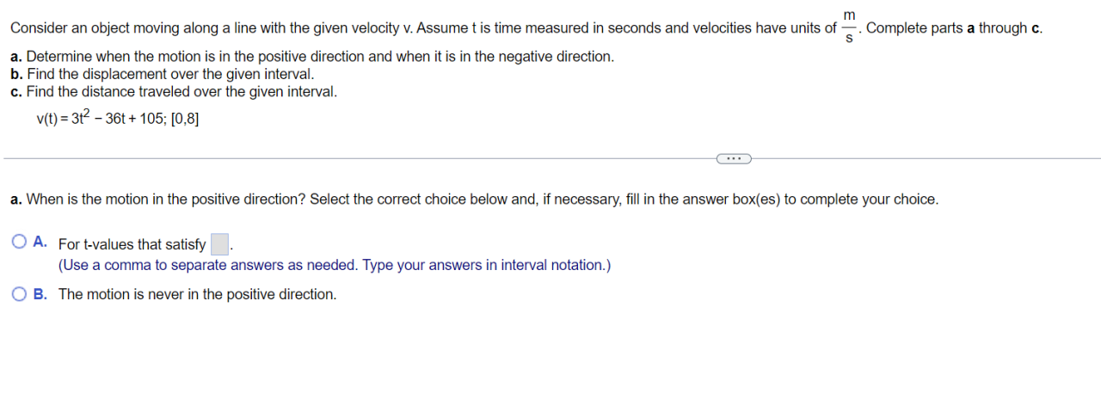Click the bold "A." choice label
This screenshot has height=412, width=1101.
point(40,243)
